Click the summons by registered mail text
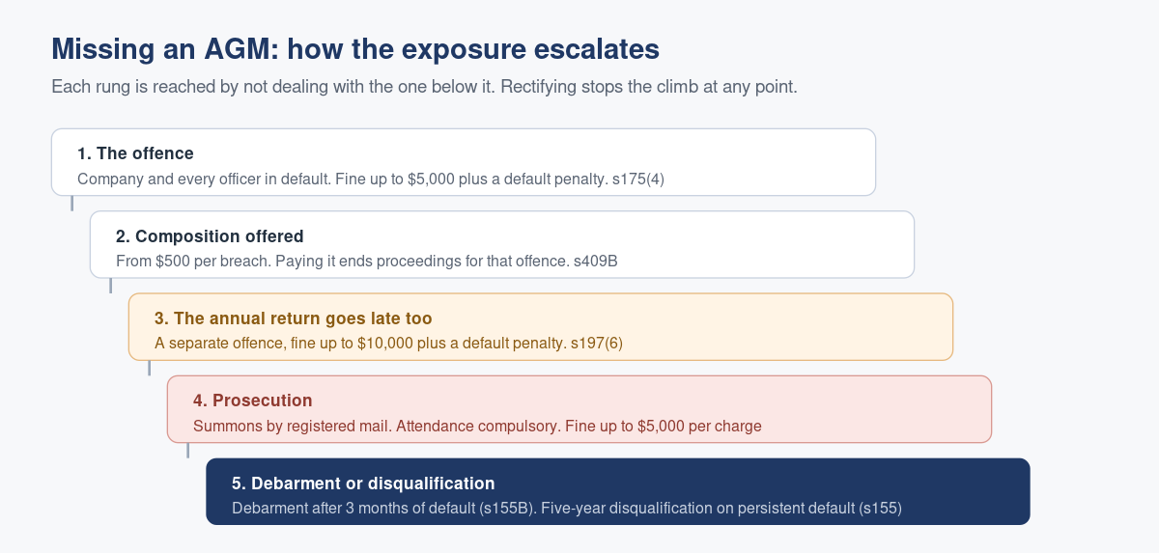This screenshot has width=1159, height=553. 477,426
